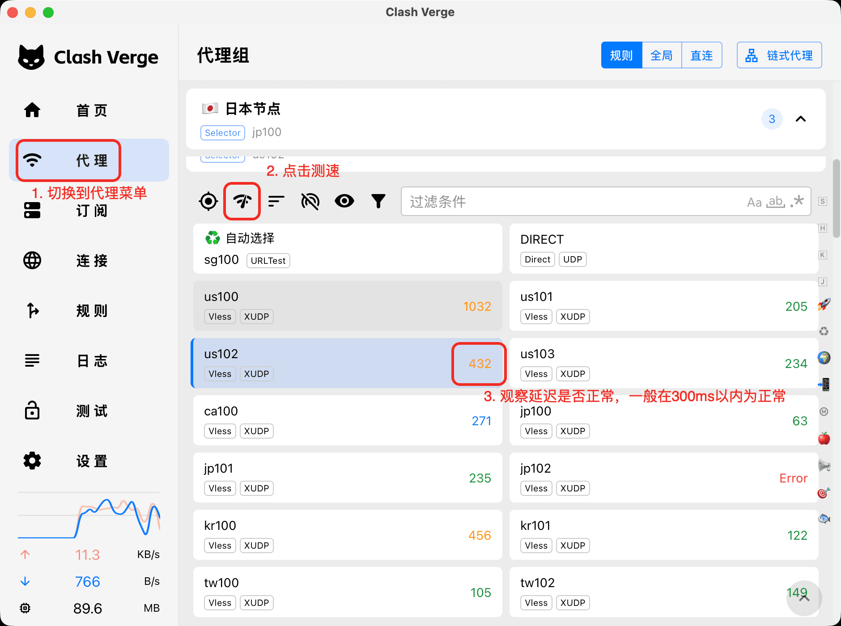Jump to the rocket group
The image size is (841, 626).
(824, 304)
